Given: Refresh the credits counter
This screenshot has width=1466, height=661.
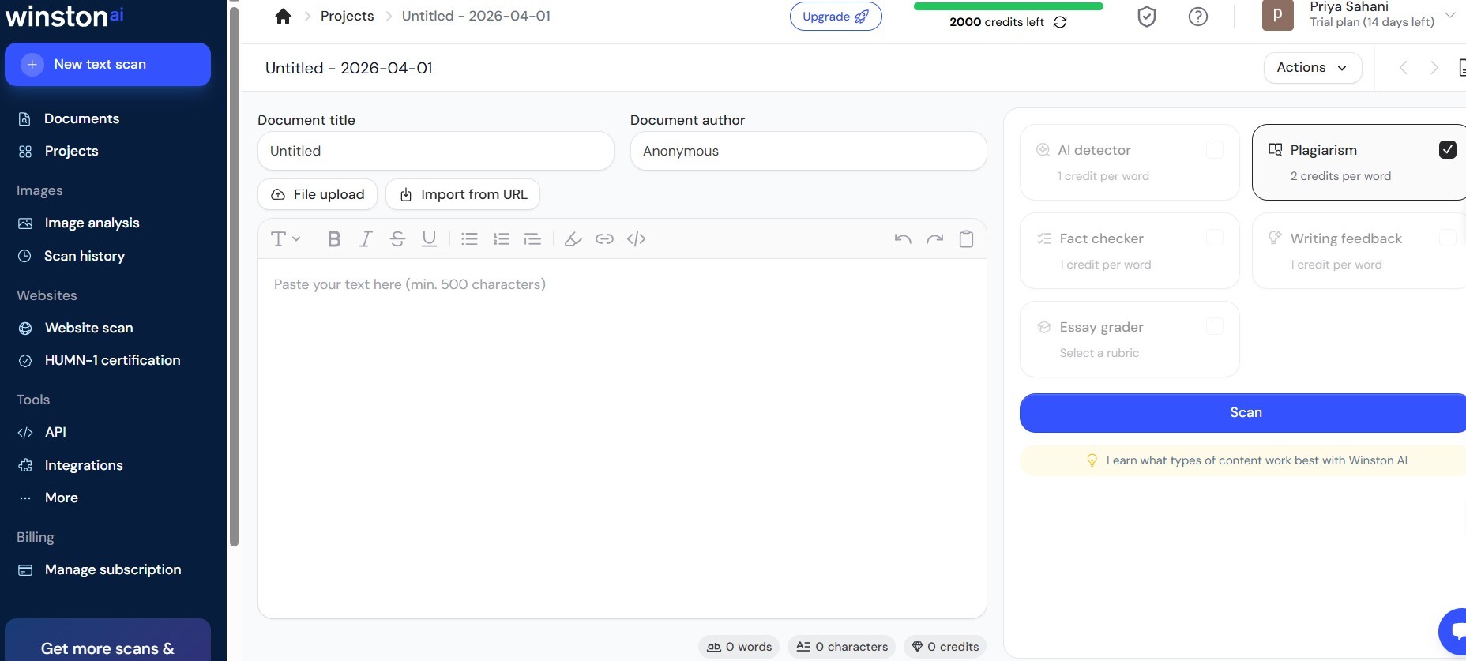Looking at the screenshot, I should [1060, 22].
